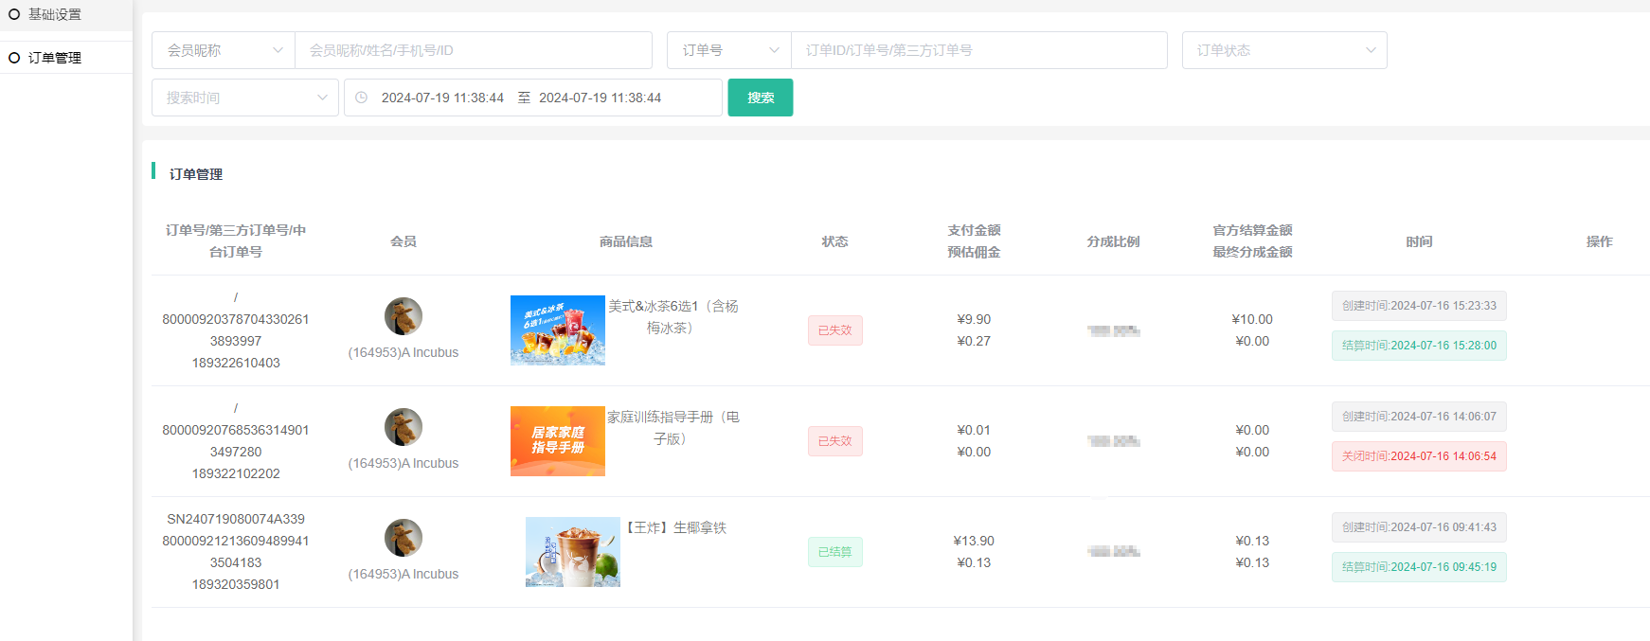The width and height of the screenshot is (1650, 641).
Task: Click 关闭时间 2024-07-16 14:06:54 tag
Action: click(x=1419, y=456)
